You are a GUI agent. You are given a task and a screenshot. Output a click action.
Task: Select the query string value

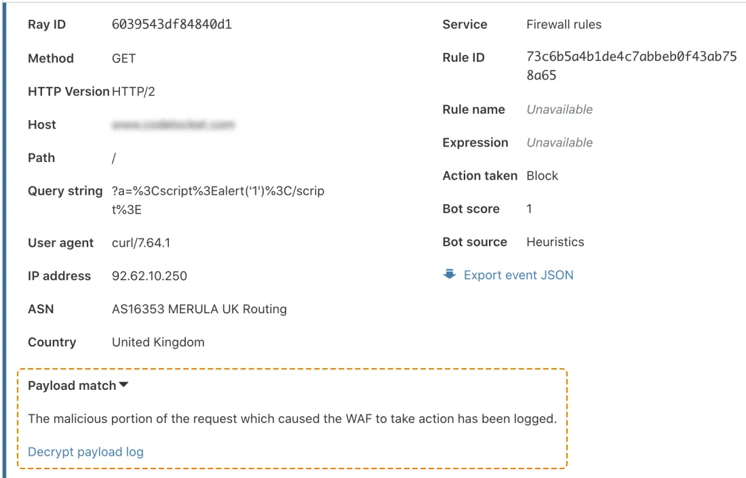218,199
